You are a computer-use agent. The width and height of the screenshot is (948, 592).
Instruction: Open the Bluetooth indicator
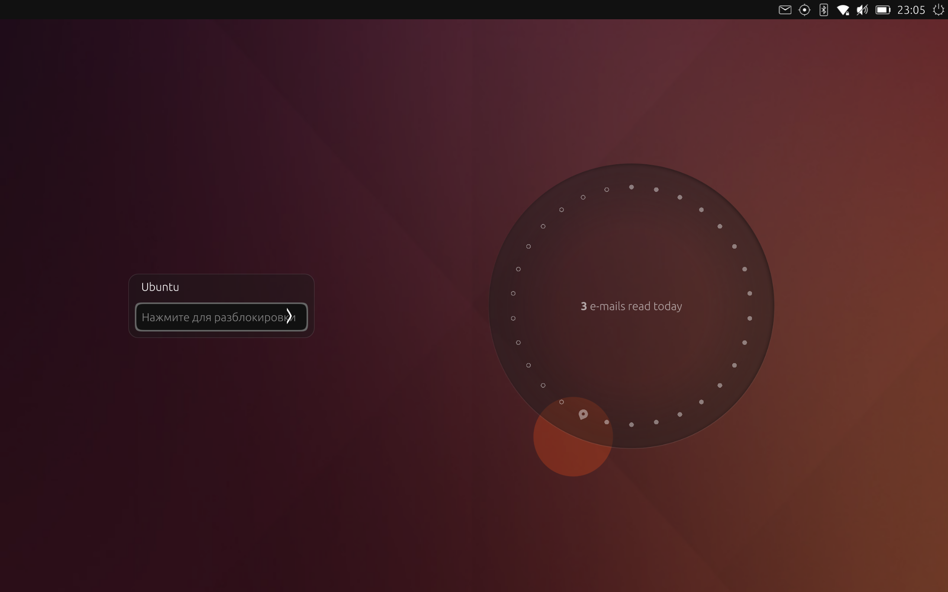(824, 10)
